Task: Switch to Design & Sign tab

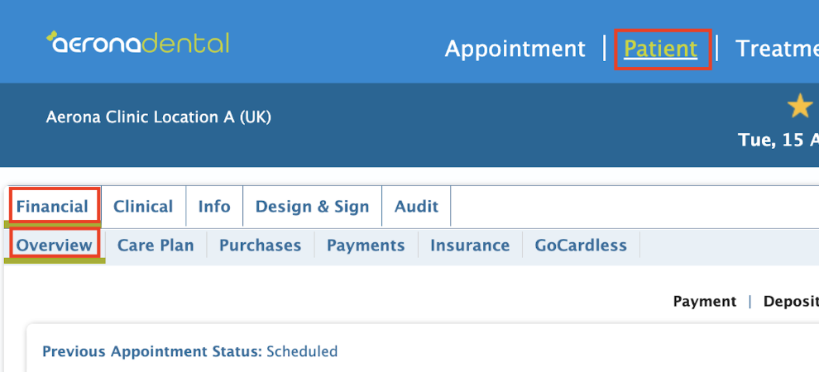Action: tap(313, 207)
